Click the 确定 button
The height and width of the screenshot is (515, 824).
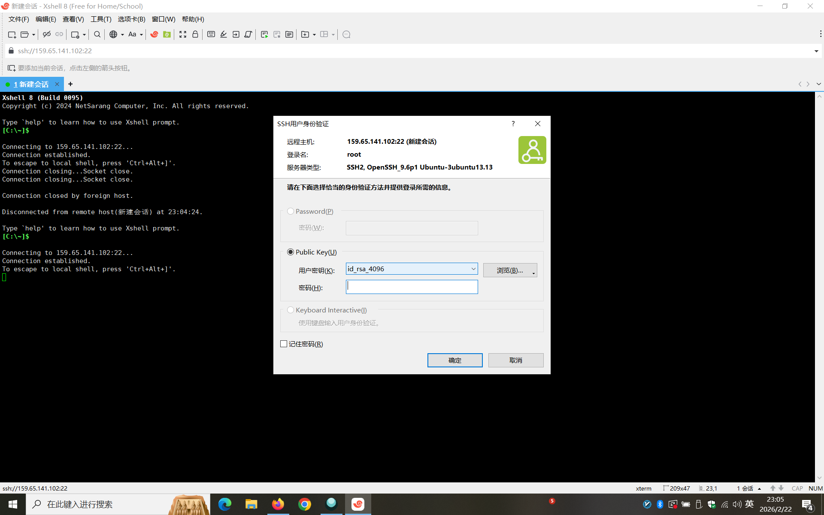coord(454,360)
